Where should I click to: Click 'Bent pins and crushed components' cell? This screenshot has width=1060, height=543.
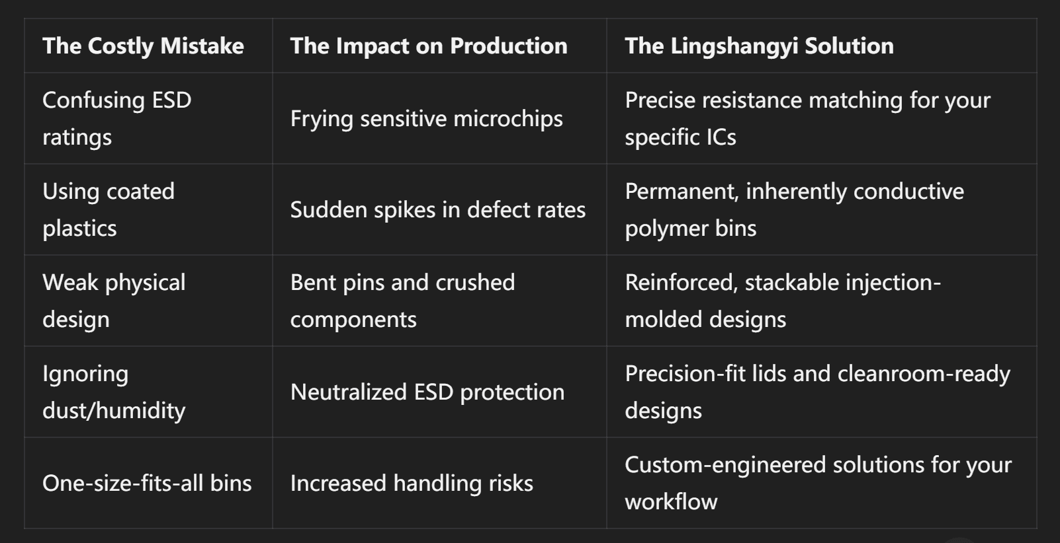point(402,301)
